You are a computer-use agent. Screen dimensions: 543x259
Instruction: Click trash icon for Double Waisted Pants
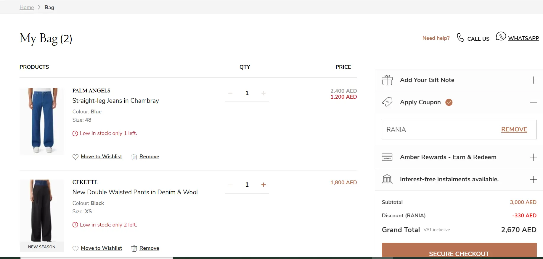tap(134, 248)
